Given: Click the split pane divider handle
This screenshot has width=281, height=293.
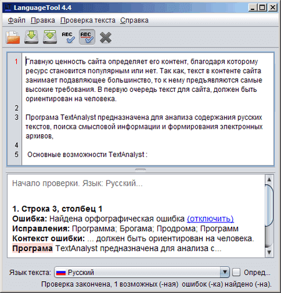Looking at the screenshot, I should click(x=140, y=169).
